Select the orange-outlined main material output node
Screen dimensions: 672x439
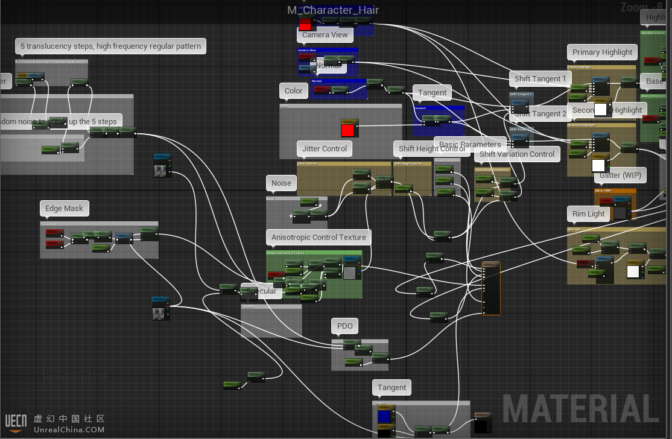tap(490, 288)
